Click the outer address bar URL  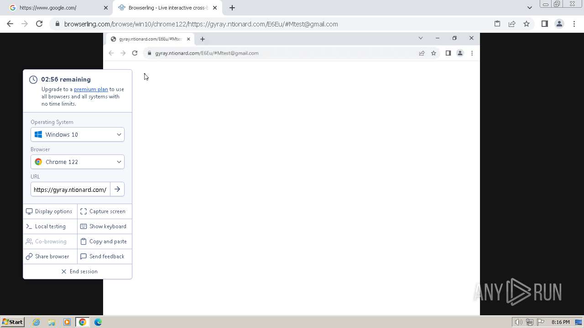click(201, 24)
